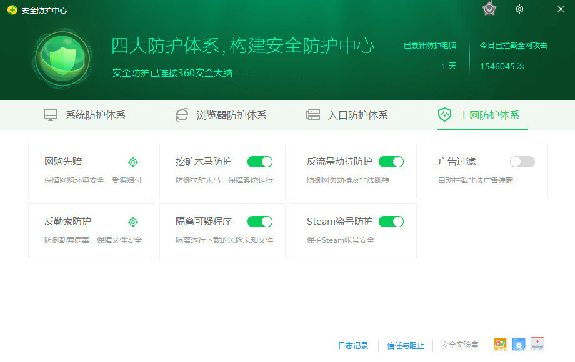
Task: Click 信任与阻止 link
Action: click(405, 345)
